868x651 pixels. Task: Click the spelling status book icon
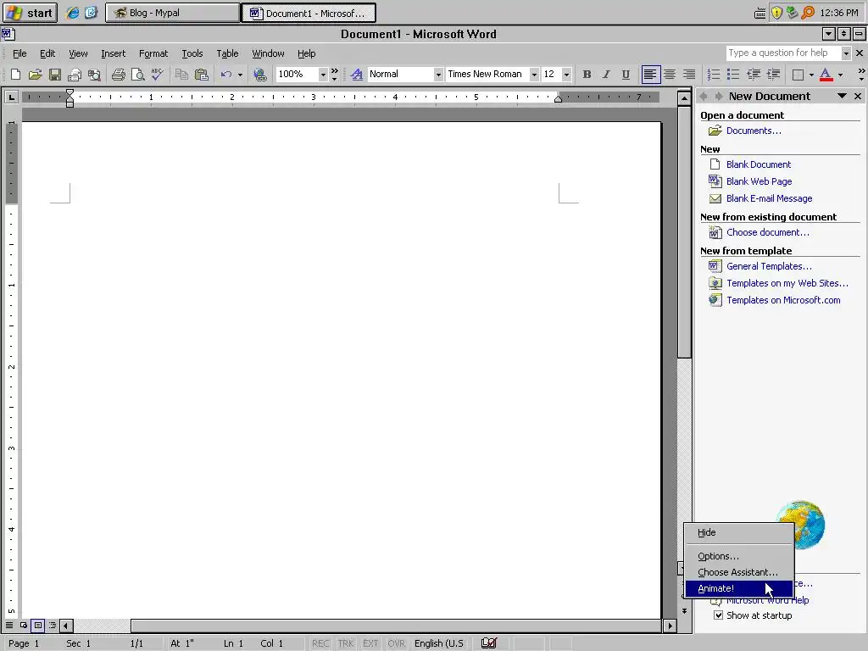coord(489,643)
